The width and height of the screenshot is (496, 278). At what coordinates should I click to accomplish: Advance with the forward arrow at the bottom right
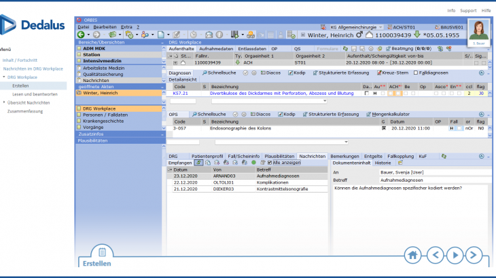(456, 255)
